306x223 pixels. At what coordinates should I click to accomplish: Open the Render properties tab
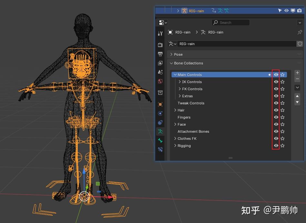160,44
